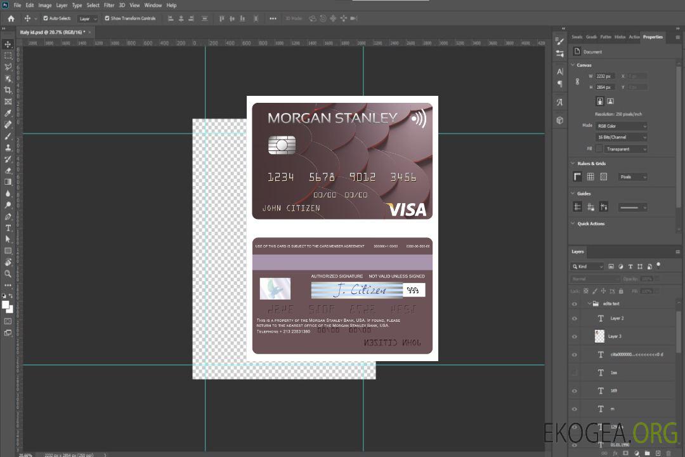The image size is (685, 457).
Task: Set canvas to portrait orientation
Action: pos(600,101)
